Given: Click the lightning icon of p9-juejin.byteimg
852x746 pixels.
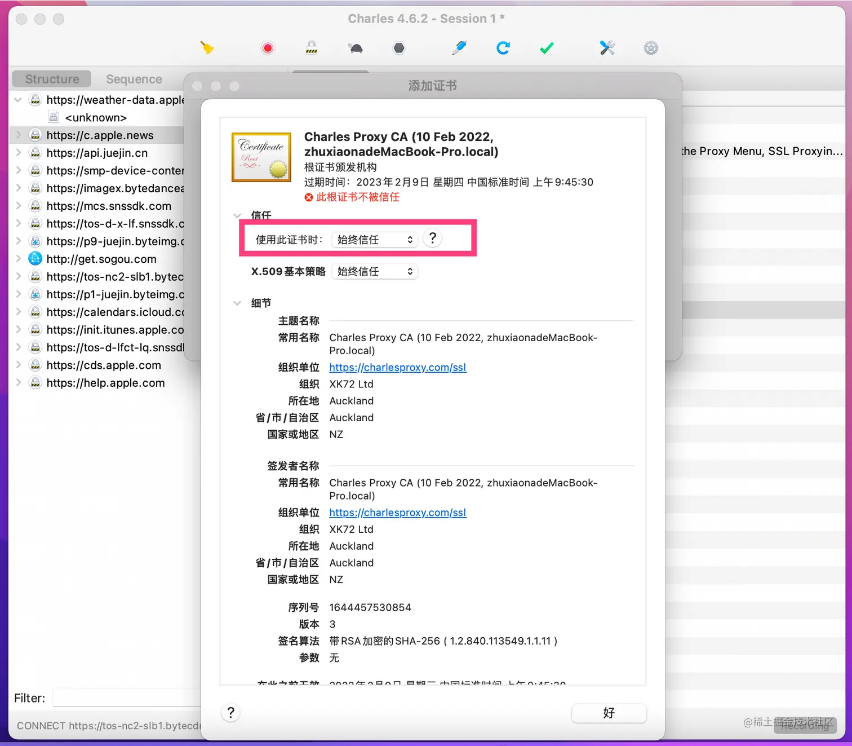Looking at the screenshot, I should 35,241.
